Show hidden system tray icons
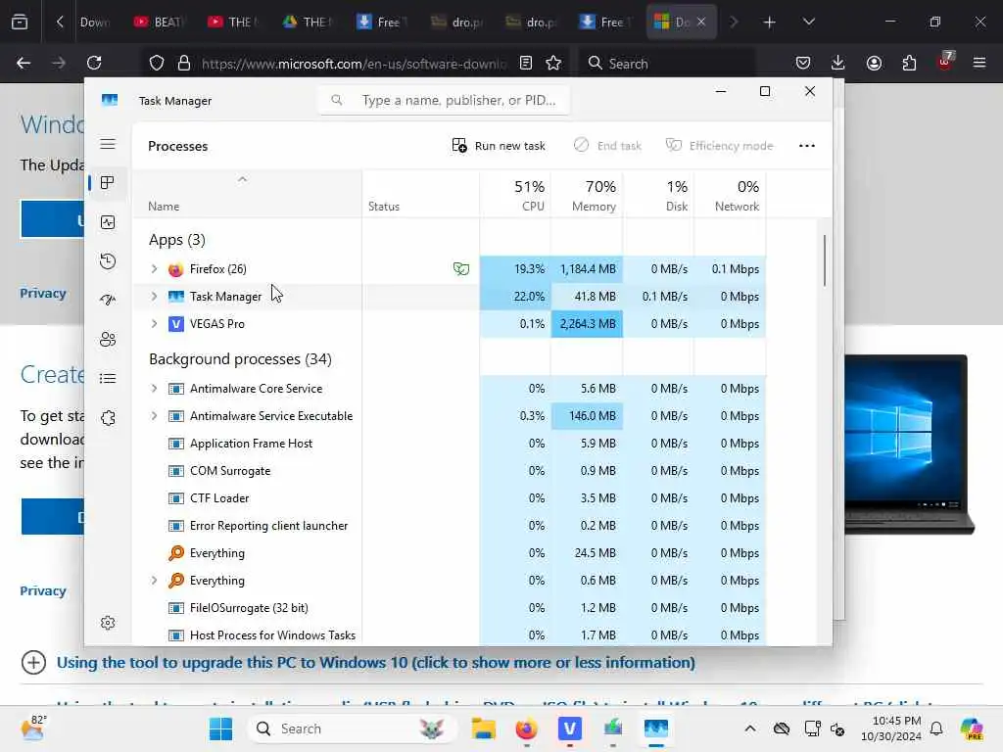The height and width of the screenshot is (752, 1003). coord(749,728)
